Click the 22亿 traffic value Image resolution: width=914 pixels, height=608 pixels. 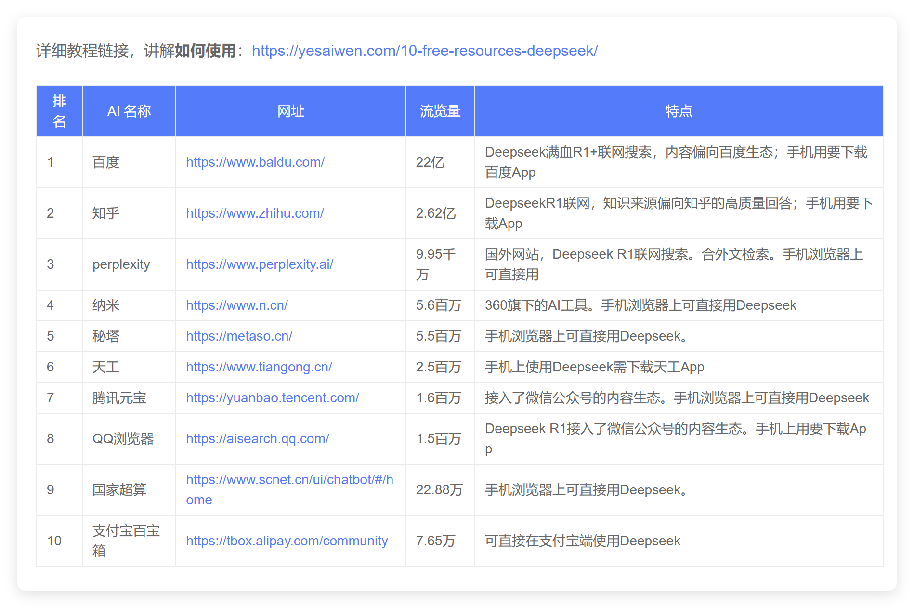(431, 162)
